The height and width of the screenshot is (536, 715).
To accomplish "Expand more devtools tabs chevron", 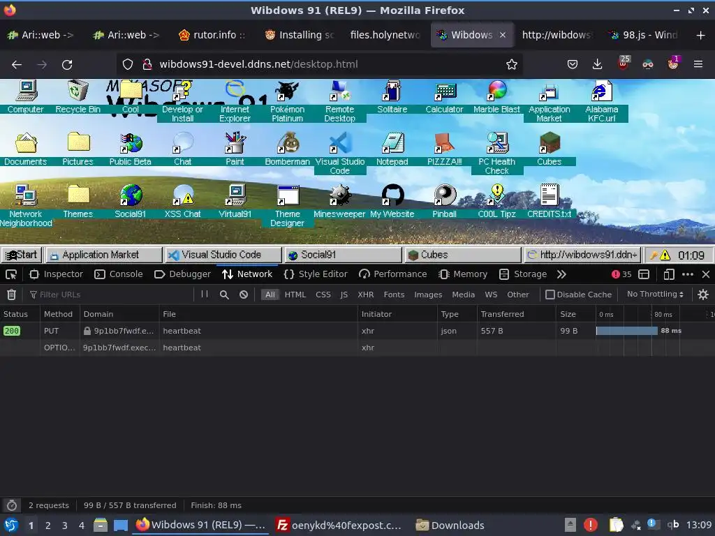I will coord(561,274).
